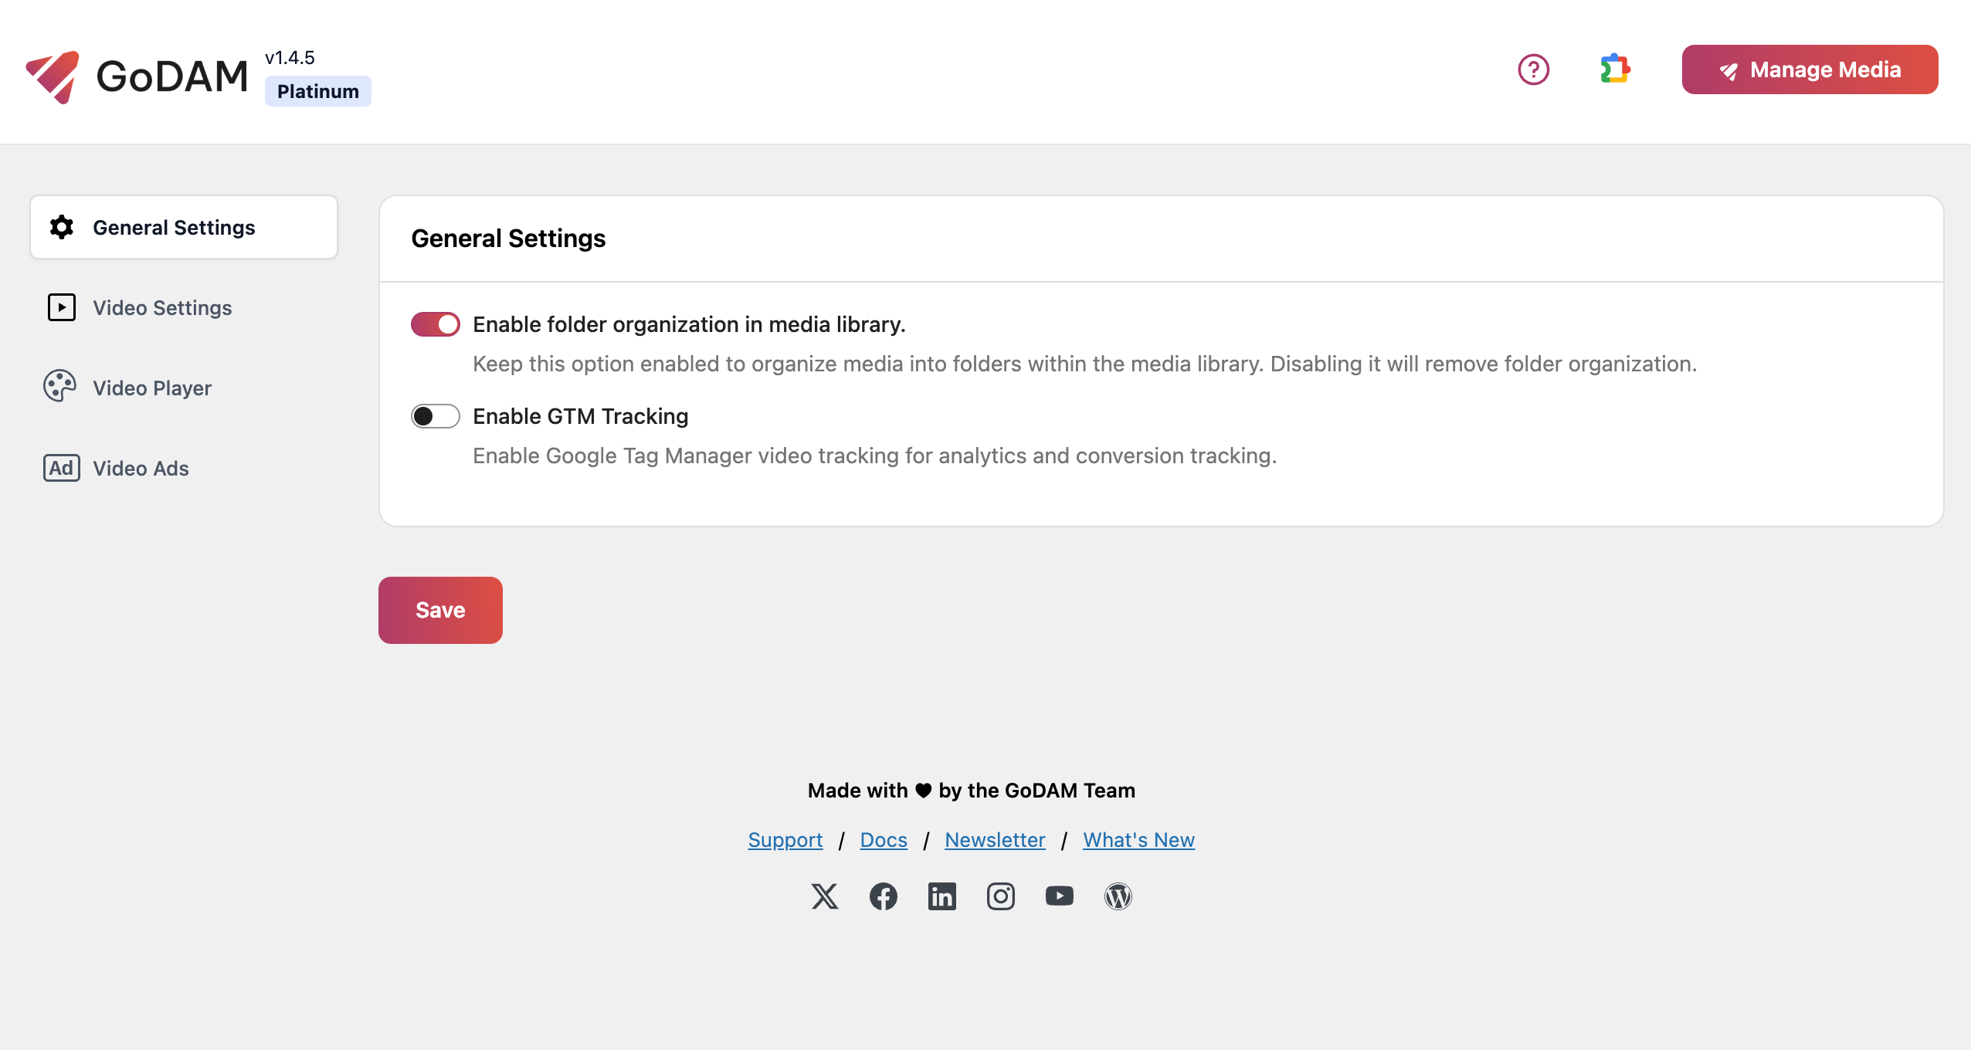Open the Docs link
Viewport: 1971px width, 1050px height.
pos(883,840)
